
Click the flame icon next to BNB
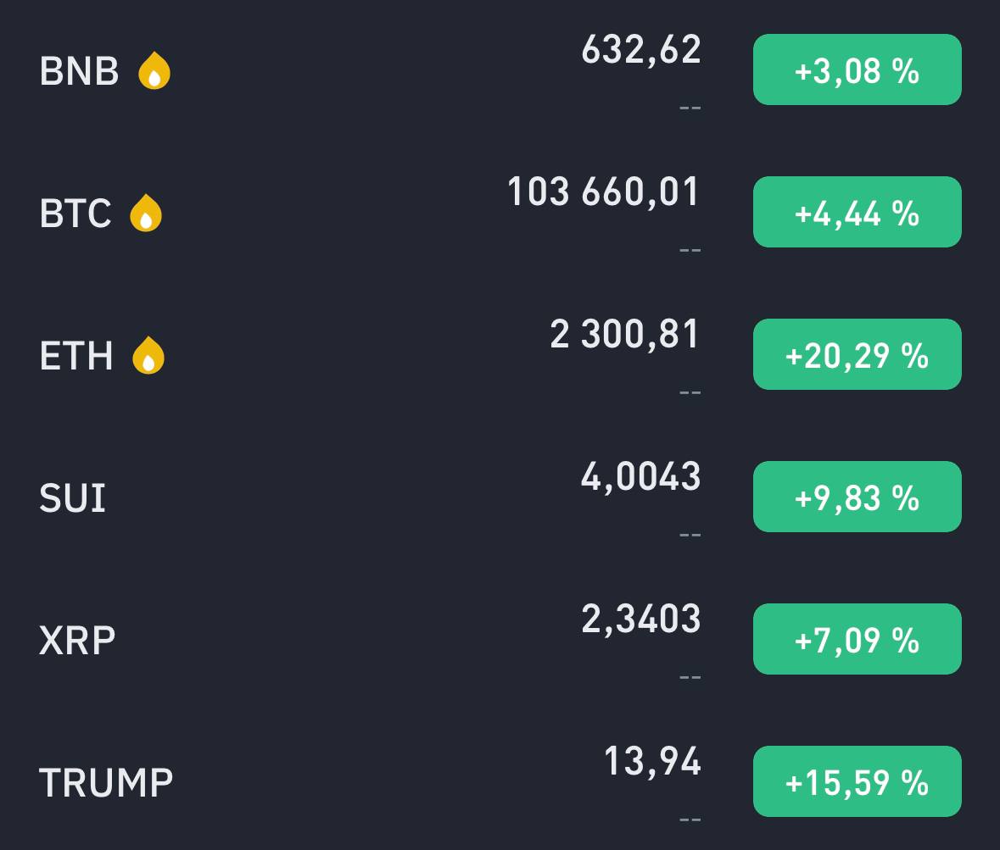[x=154, y=70]
